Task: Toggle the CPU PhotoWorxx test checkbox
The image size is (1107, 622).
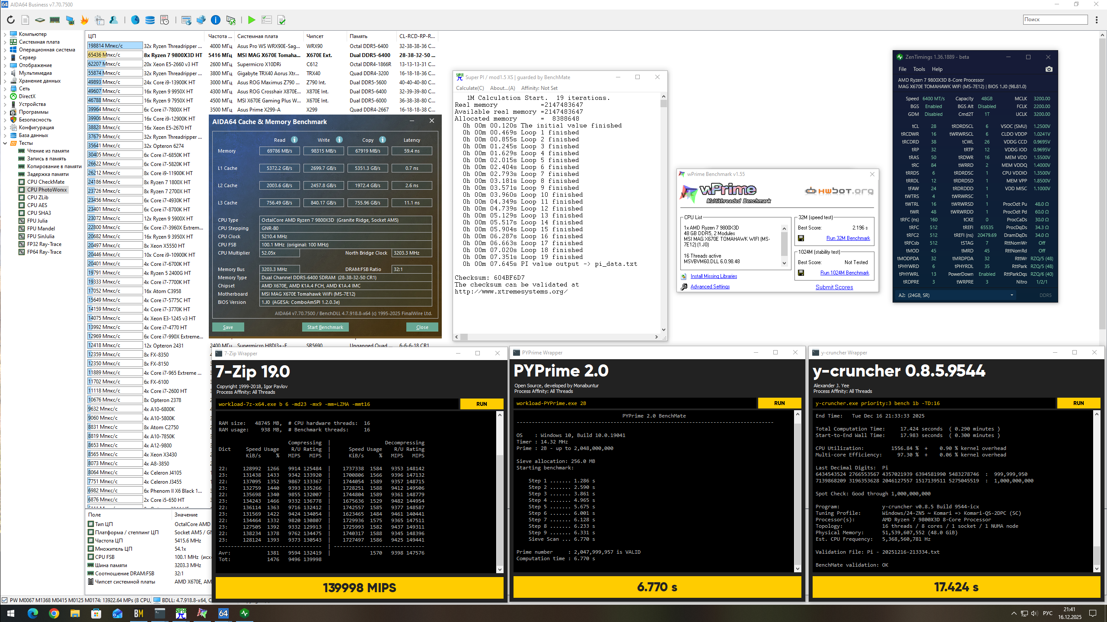Action: (22, 190)
